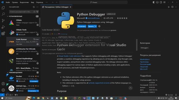Run the editor play button
Screen dimensions: 179x100
coord(169,7)
